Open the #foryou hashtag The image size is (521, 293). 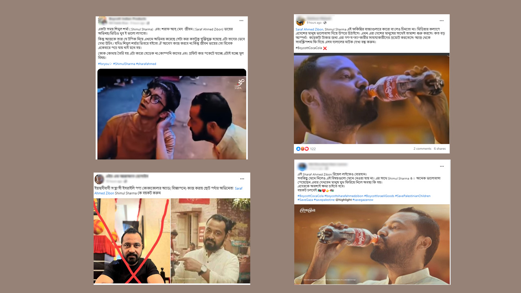(x=105, y=64)
